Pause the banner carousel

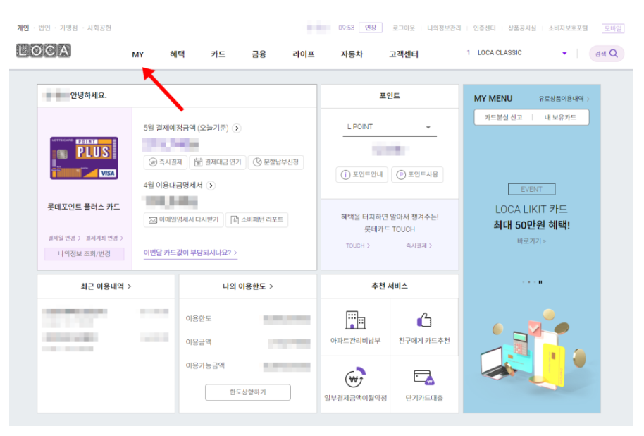pyautogui.click(x=540, y=282)
